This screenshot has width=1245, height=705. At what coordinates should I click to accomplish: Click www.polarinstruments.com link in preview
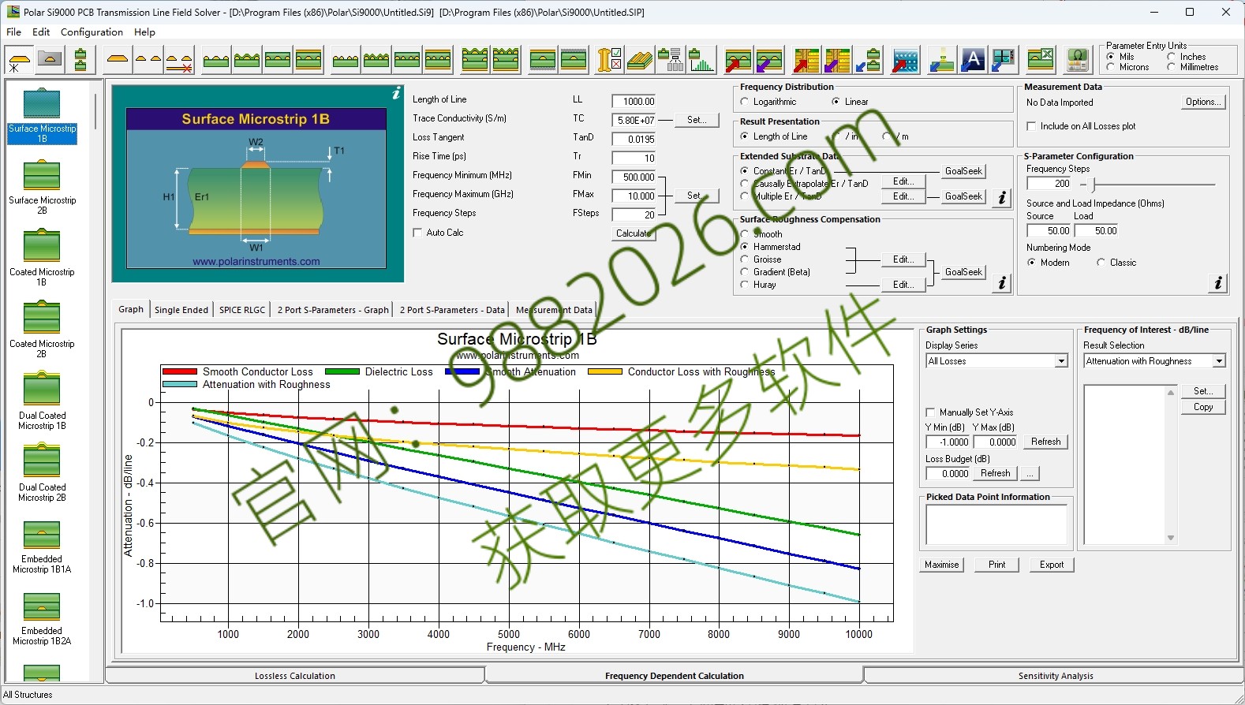pos(256,262)
